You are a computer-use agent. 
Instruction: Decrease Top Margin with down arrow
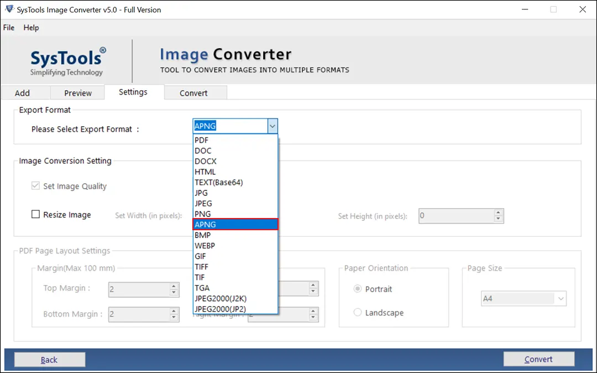point(174,293)
